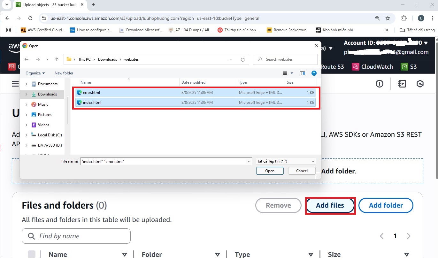
Task: Tick the select-all checkbox in files table
Action: coord(32,254)
